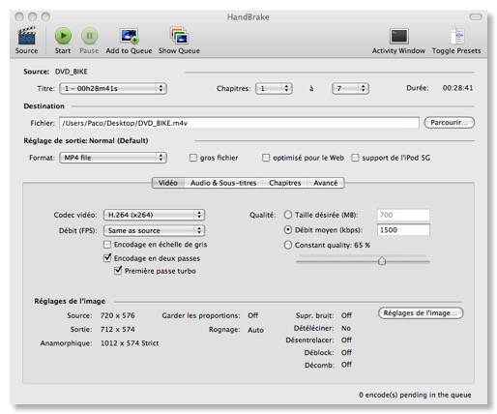Click the Source resolution 720 x 576
The width and height of the screenshot is (497, 414).
click(118, 315)
